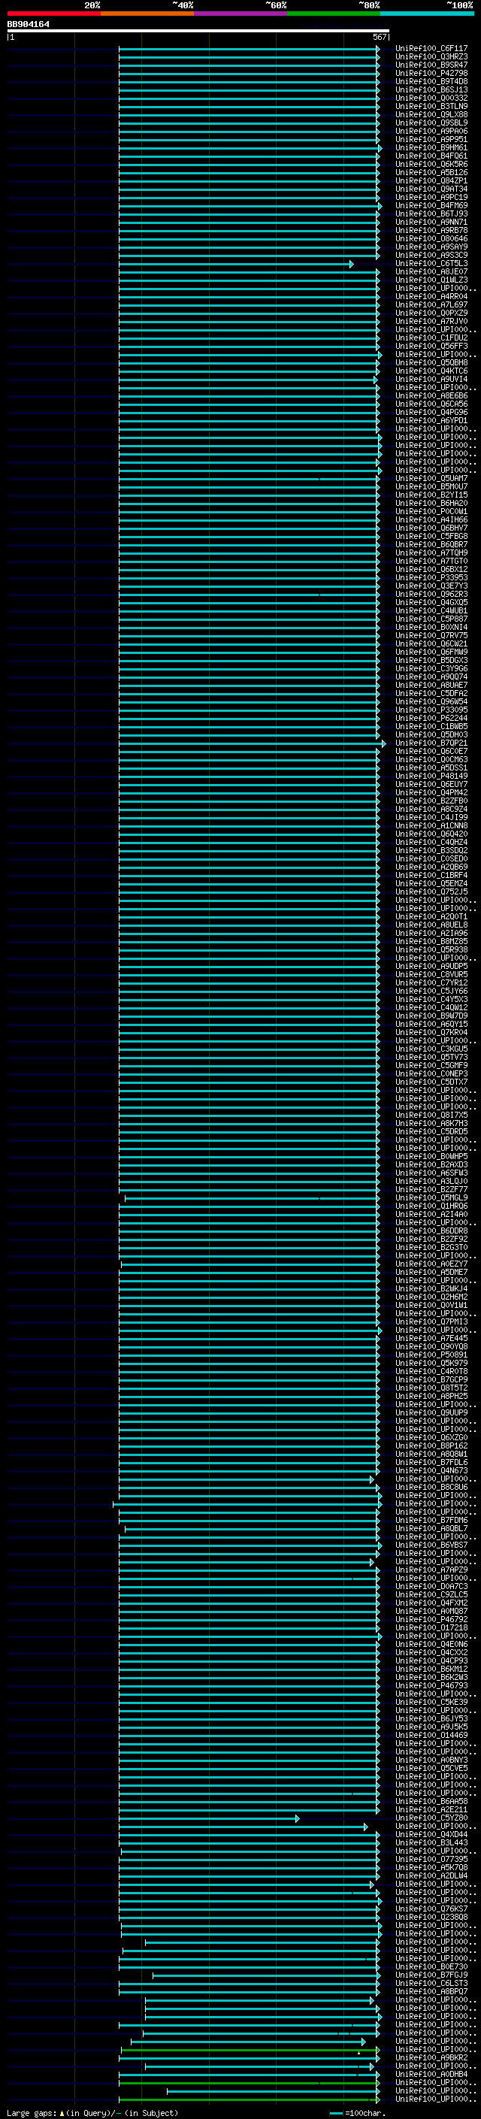Click the UniRef100_C5KE39 label
The height and width of the screenshot is (2119, 481).
(431, 1702)
